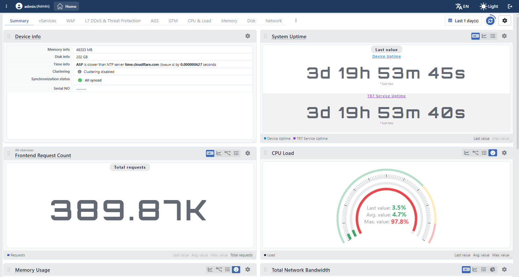Image resolution: width=519 pixels, height=277 pixels.
Task: Toggle the CPU Load gauge view
Action: coord(493,153)
